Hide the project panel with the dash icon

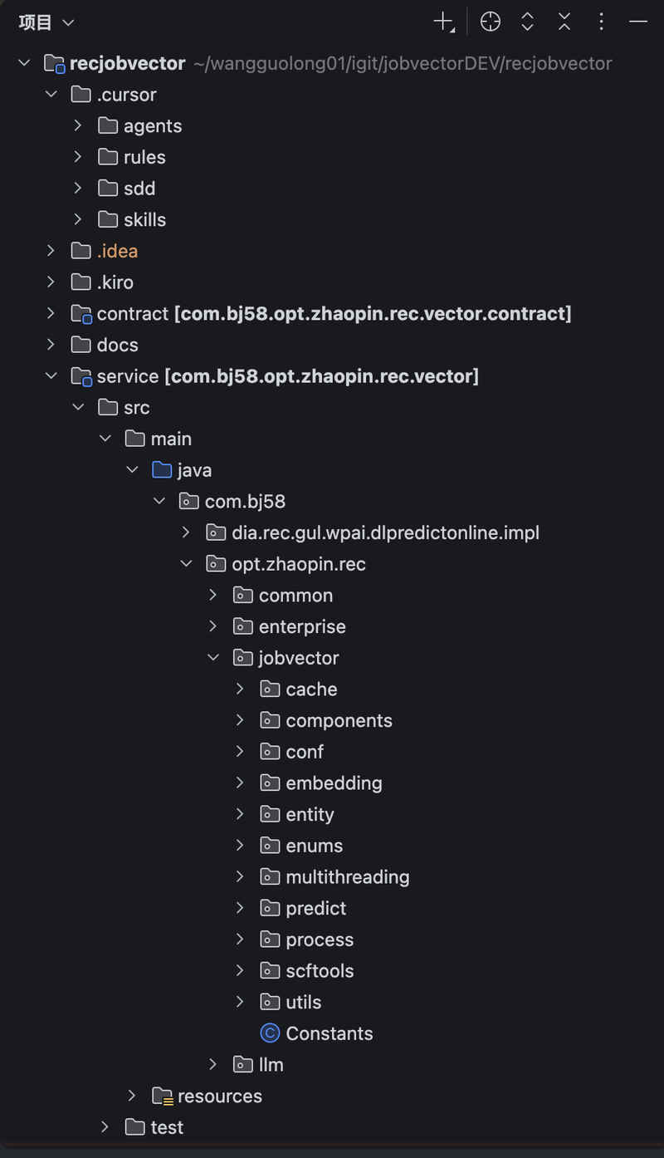[x=638, y=22]
